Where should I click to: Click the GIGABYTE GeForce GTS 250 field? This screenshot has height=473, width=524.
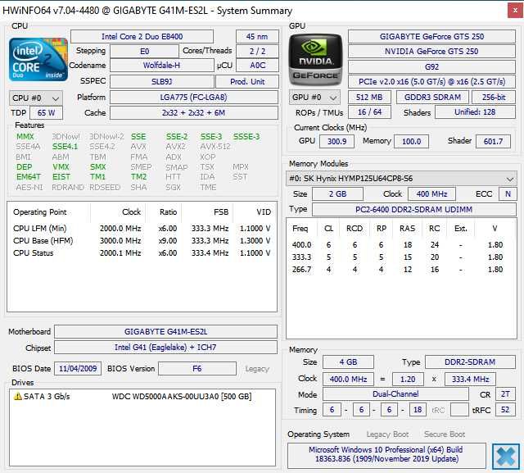tap(431, 36)
